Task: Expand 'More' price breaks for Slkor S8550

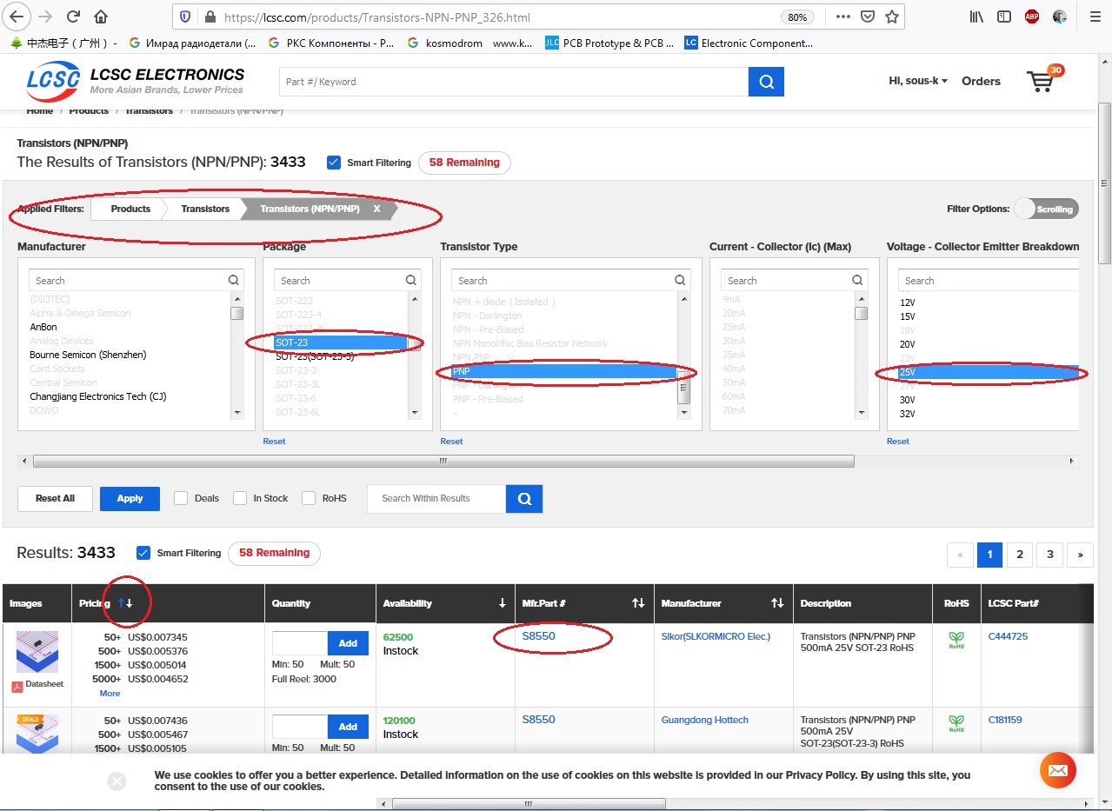Action: click(x=110, y=693)
